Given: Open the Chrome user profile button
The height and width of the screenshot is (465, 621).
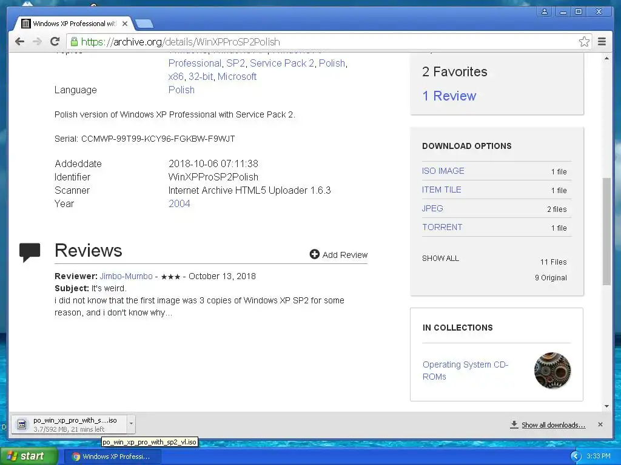Looking at the screenshot, I should click(545, 12).
